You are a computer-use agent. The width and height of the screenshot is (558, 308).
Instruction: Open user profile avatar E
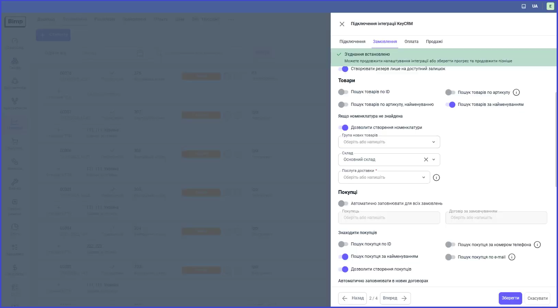(550, 6)
